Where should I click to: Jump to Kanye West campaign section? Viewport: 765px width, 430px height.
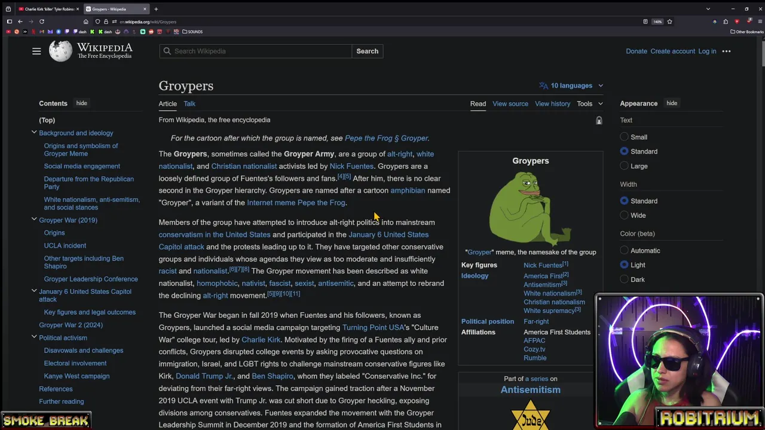(76, 376)
